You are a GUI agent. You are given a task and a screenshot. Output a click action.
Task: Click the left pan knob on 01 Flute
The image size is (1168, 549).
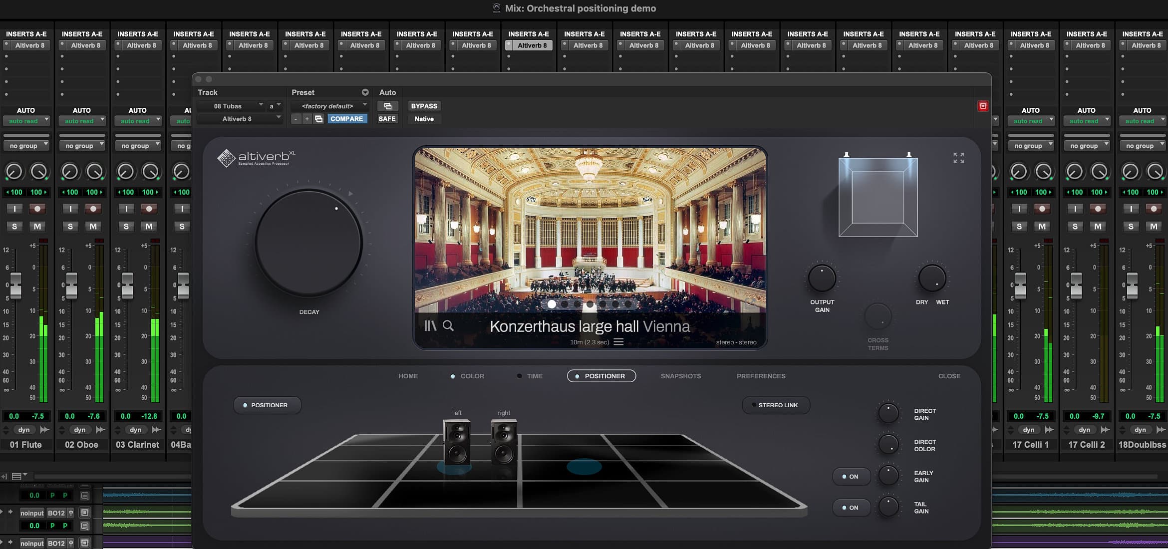[14, 172]
